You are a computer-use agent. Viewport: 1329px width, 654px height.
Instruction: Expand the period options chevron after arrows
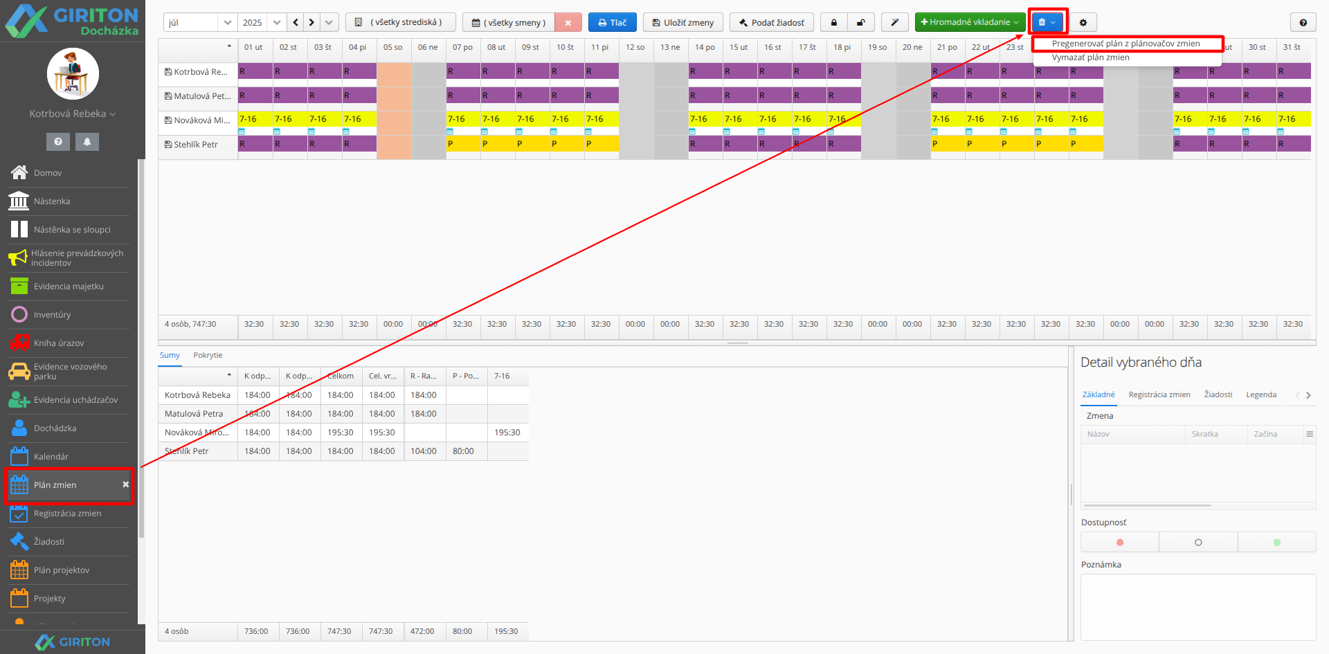[329, 22]
